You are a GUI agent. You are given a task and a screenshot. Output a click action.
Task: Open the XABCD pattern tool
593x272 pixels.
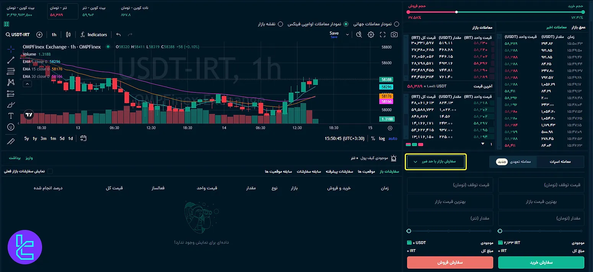[x=10, y=82]
